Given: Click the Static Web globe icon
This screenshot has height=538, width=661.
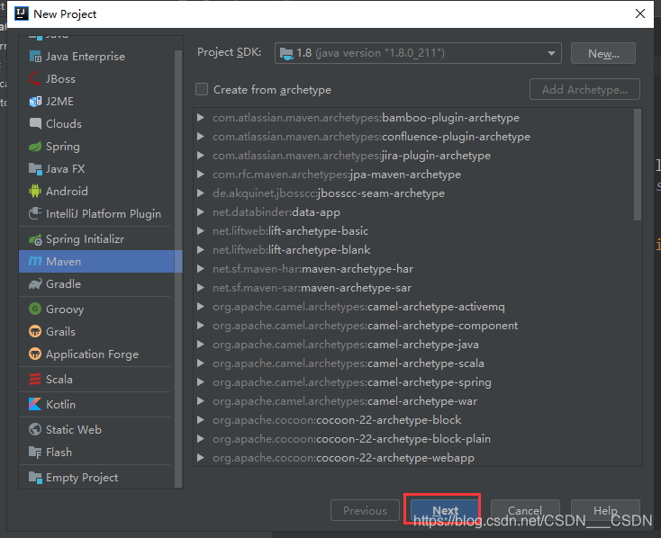Looking at the screenshot, I should pos(35,430).
